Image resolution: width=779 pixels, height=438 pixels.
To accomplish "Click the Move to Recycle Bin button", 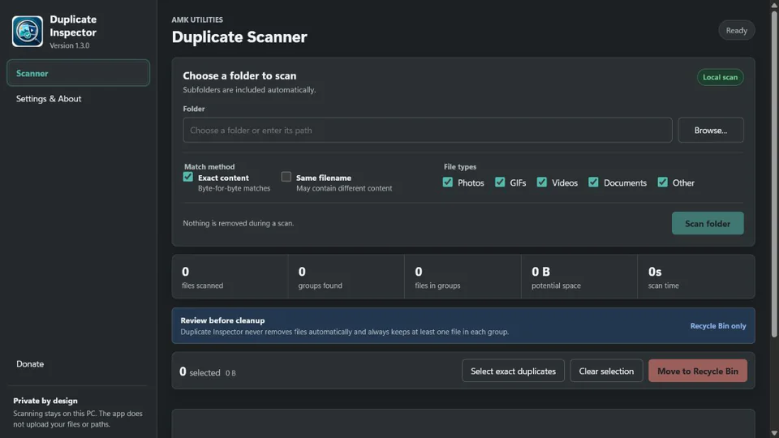I will (698, 371).
